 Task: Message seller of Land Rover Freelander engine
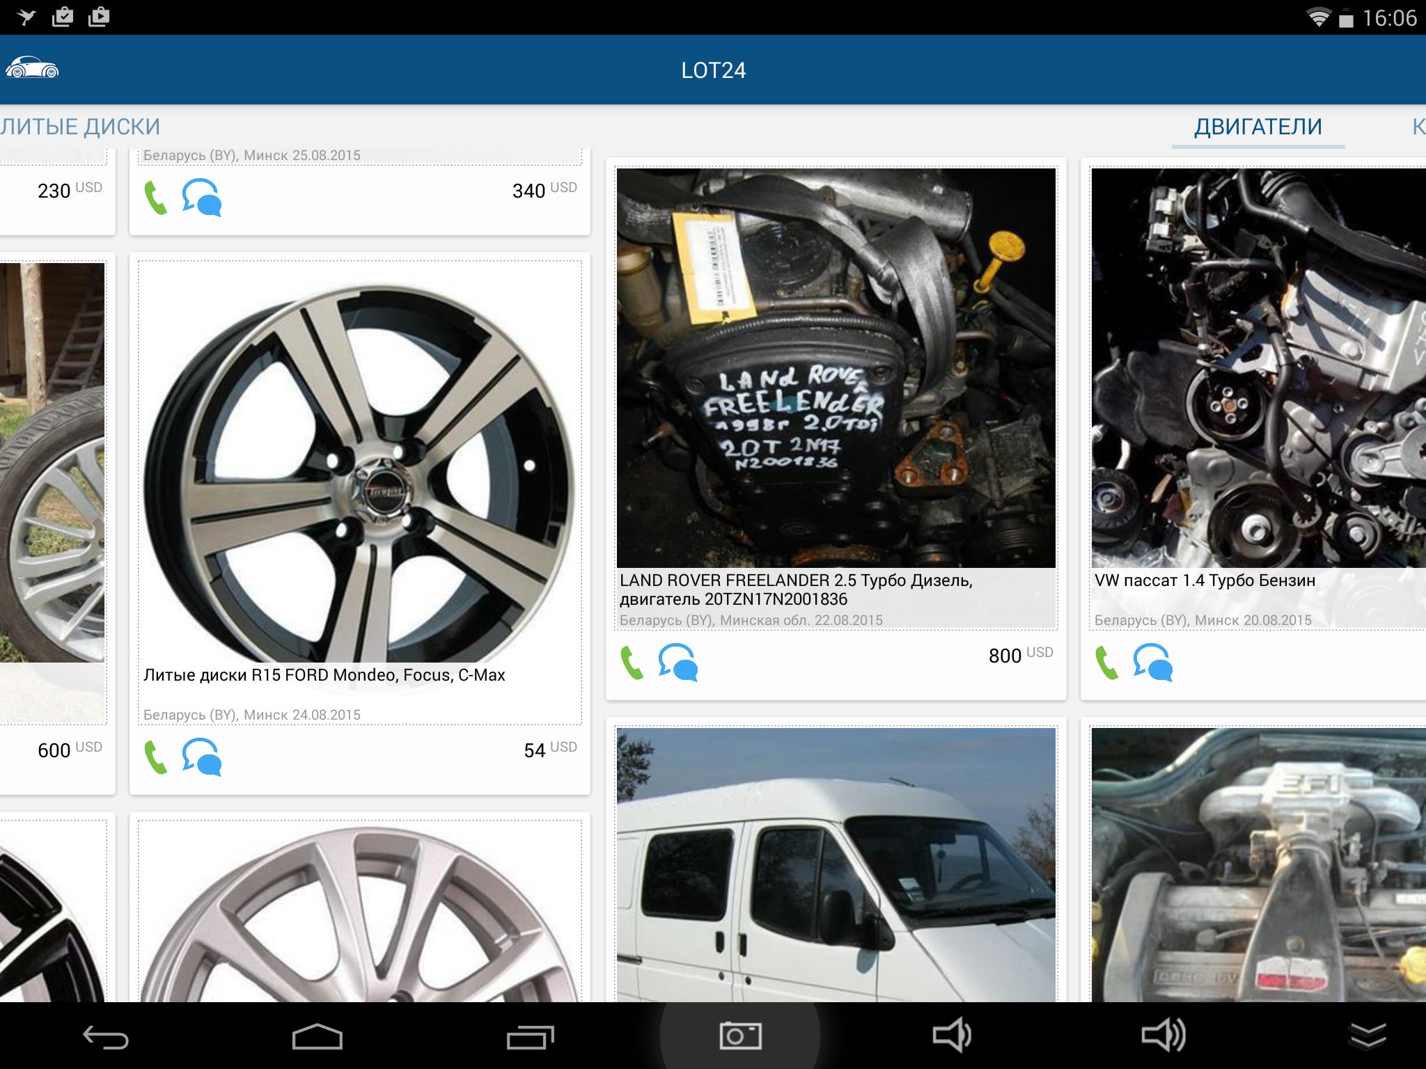(678, 663)
